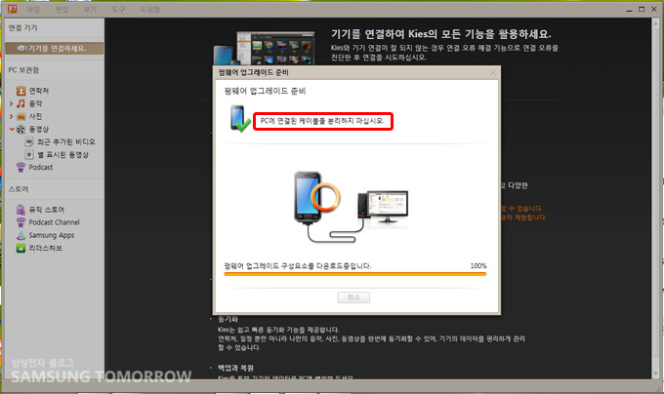Open Podcast Channel store label
664x394 pixels.
point(54,222)
